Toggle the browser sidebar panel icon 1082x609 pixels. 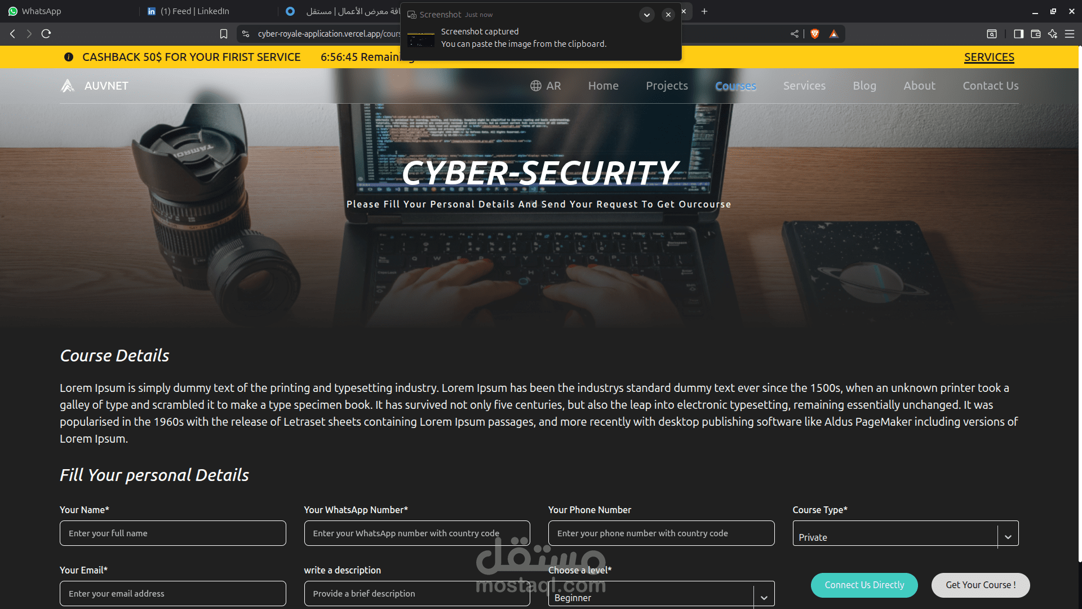(1018, 34)
